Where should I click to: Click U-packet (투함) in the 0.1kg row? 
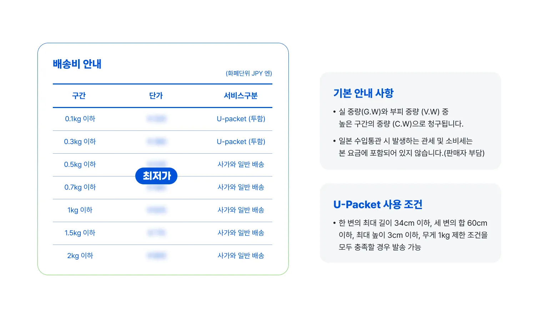coord(241,119)
